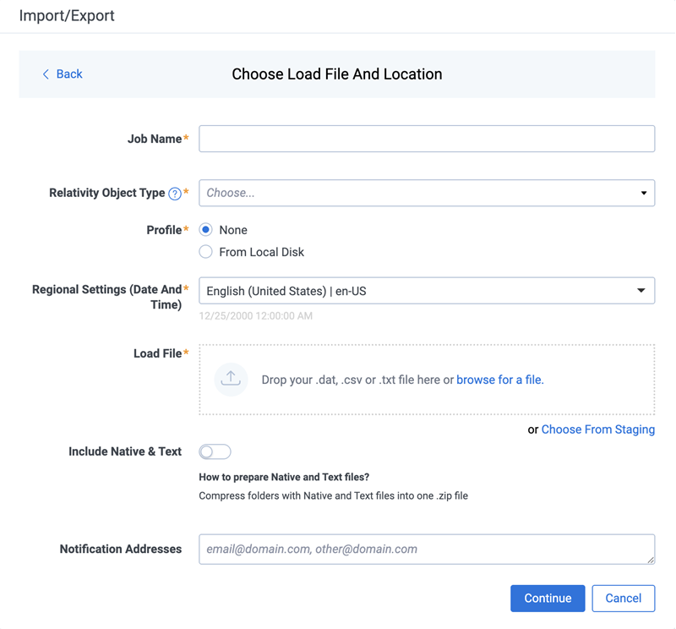The height and width of the screenshot is (629, 676).
Task: Click the back chevron arrow next to Back
Action: tap(46, 74)
